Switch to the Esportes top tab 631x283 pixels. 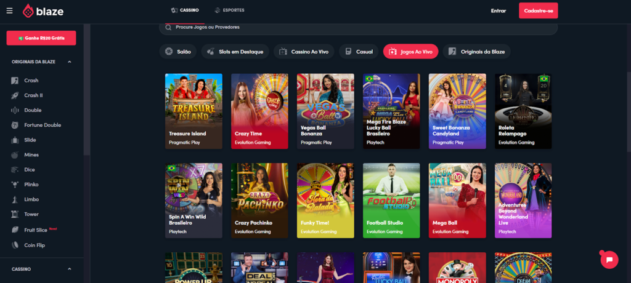click(x=229, y=10)
